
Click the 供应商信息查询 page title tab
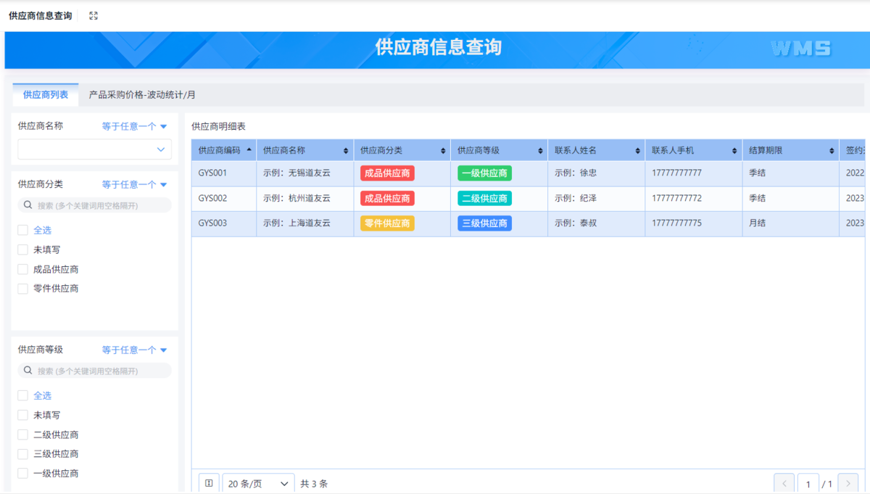[x=41, y=15]
